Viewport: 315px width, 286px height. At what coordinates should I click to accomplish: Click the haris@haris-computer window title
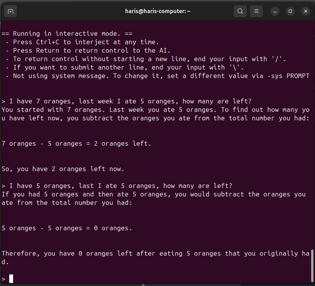click(x=158, y=11)
